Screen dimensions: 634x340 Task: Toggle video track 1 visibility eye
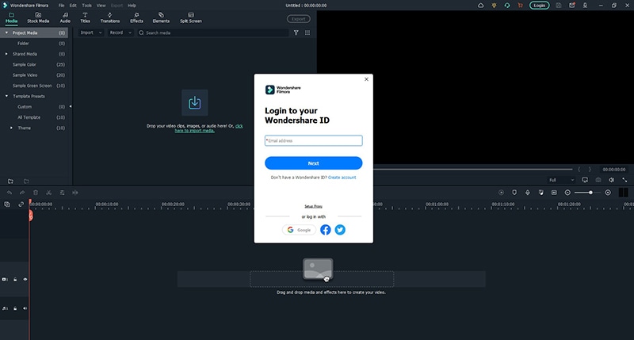tap(25, 279)
